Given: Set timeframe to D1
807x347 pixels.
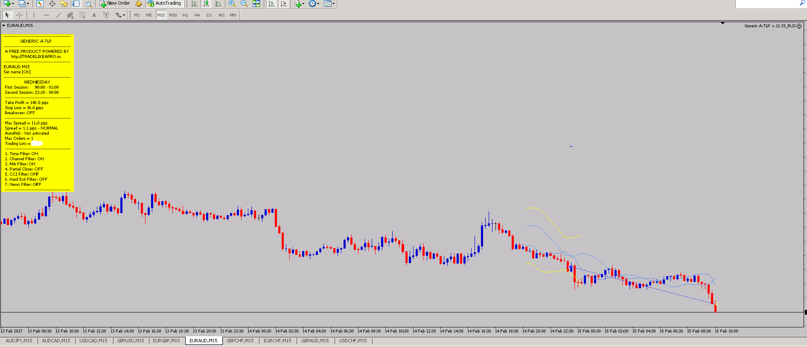Looking at the screenshot, I should (209, 15).
